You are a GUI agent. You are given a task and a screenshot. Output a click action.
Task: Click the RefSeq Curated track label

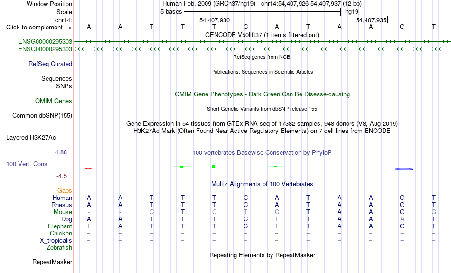pos(50,64)
